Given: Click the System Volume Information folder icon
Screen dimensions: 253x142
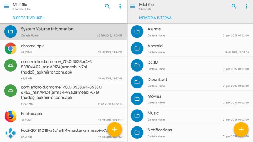Looking at the screenshot, I should pos(11,32).
